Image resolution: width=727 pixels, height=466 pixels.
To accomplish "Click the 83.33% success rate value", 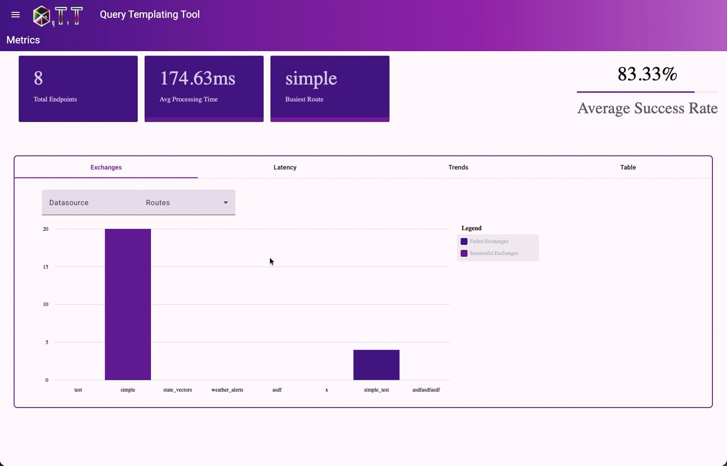I will pyautogui.click(x=647, y=74).
